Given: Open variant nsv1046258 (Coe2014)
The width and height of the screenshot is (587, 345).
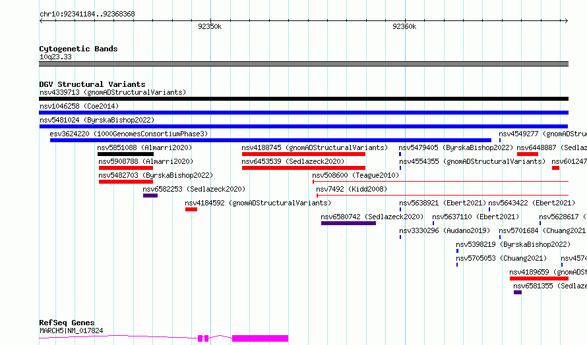Looking at the screenshot, I should point(79,106).
